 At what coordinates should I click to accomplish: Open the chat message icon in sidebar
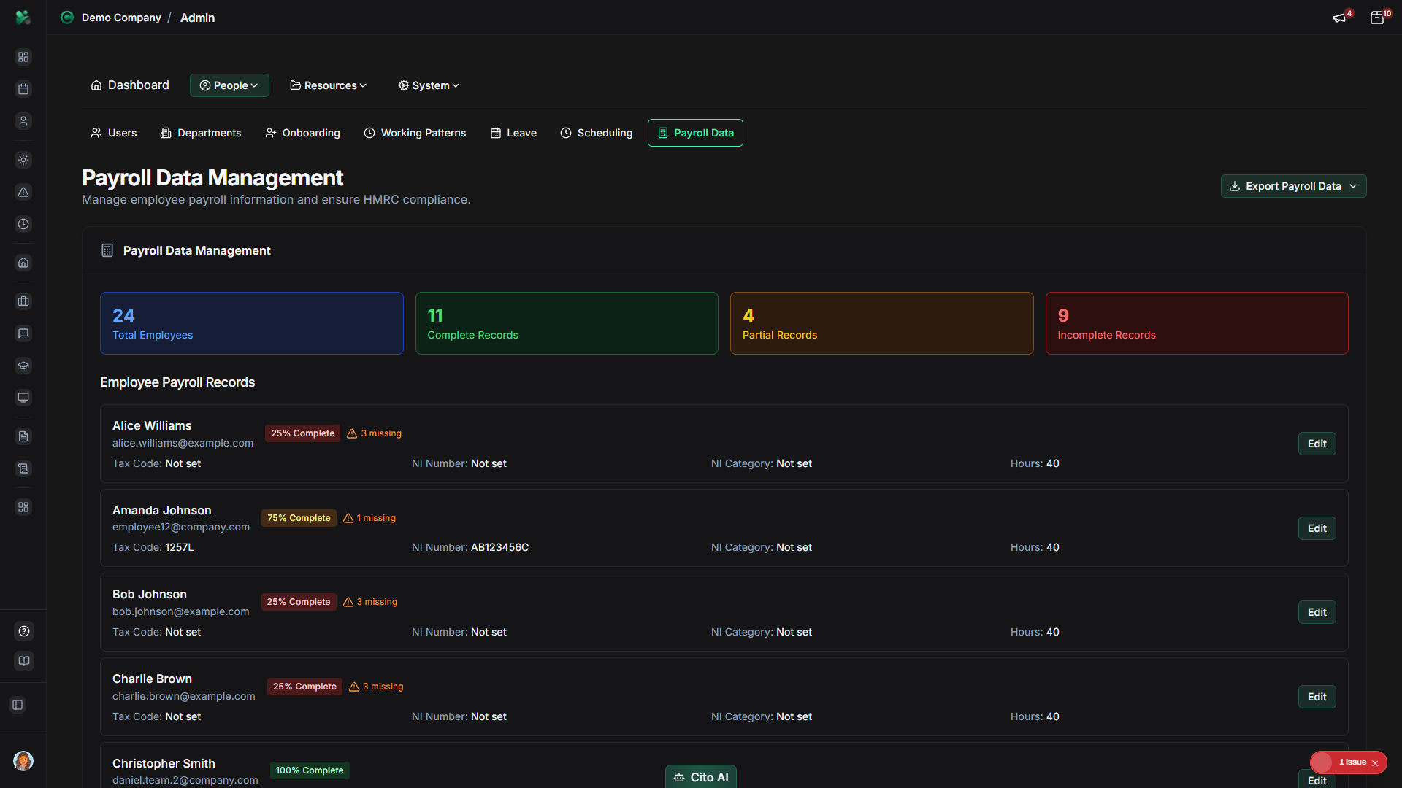23,333
